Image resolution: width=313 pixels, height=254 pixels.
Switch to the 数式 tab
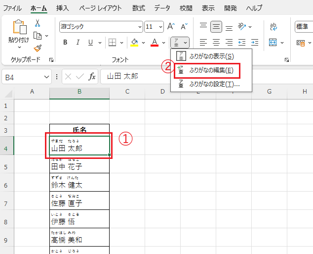click(x=138, y=8)
